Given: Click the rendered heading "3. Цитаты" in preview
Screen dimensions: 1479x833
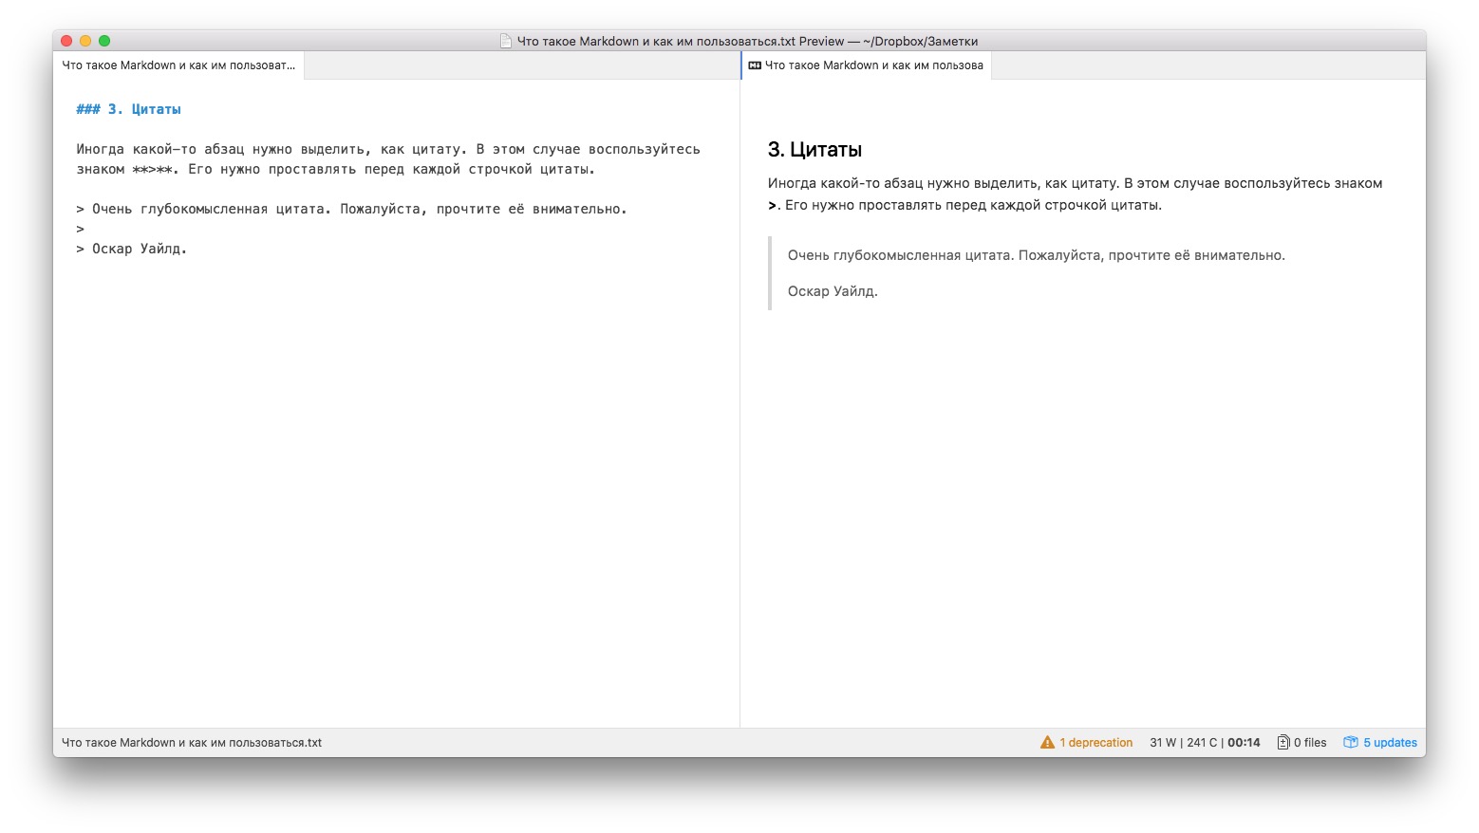Looking at the screenshot, I should (814, 150).
